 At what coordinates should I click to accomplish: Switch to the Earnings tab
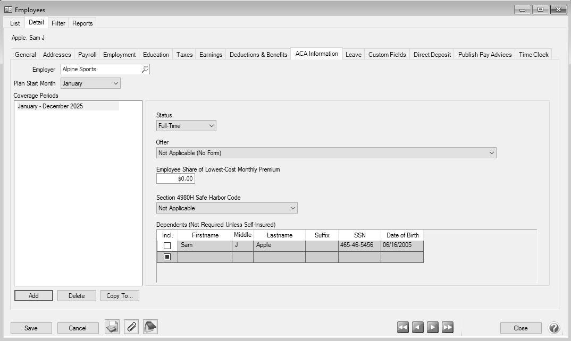[x=211, y=55]
